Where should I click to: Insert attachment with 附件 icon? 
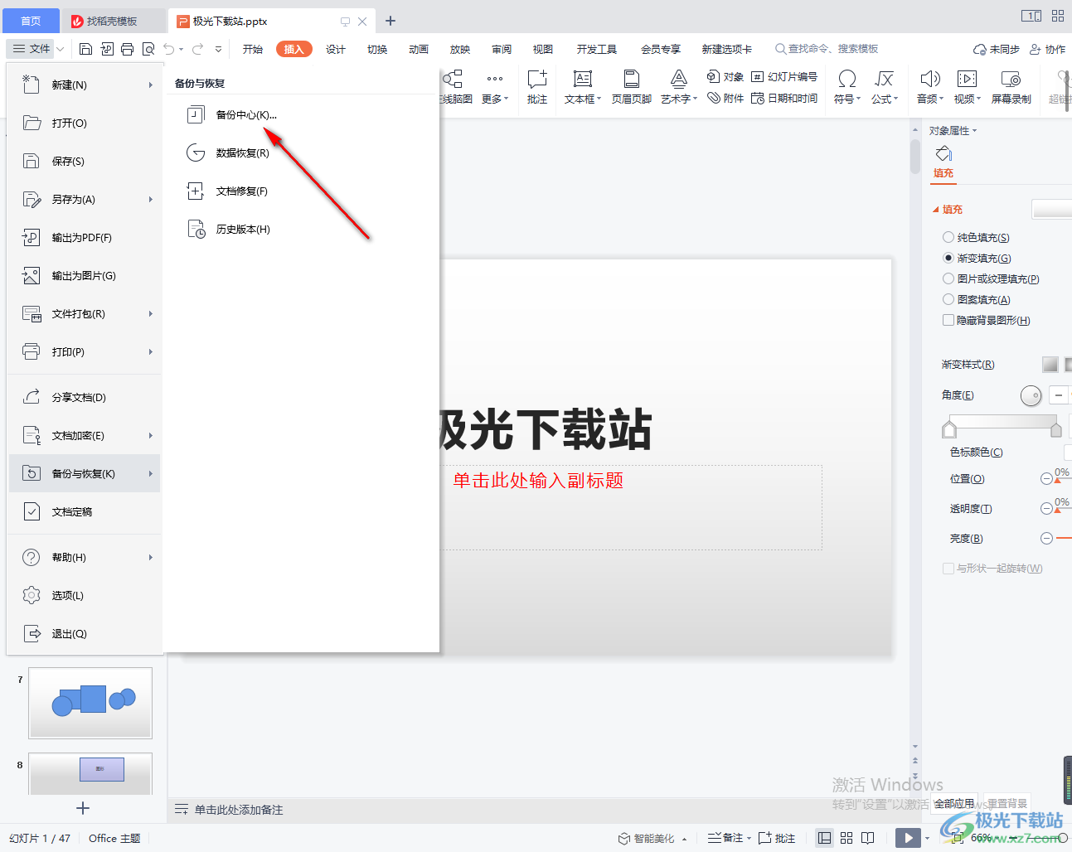[725, 98]
